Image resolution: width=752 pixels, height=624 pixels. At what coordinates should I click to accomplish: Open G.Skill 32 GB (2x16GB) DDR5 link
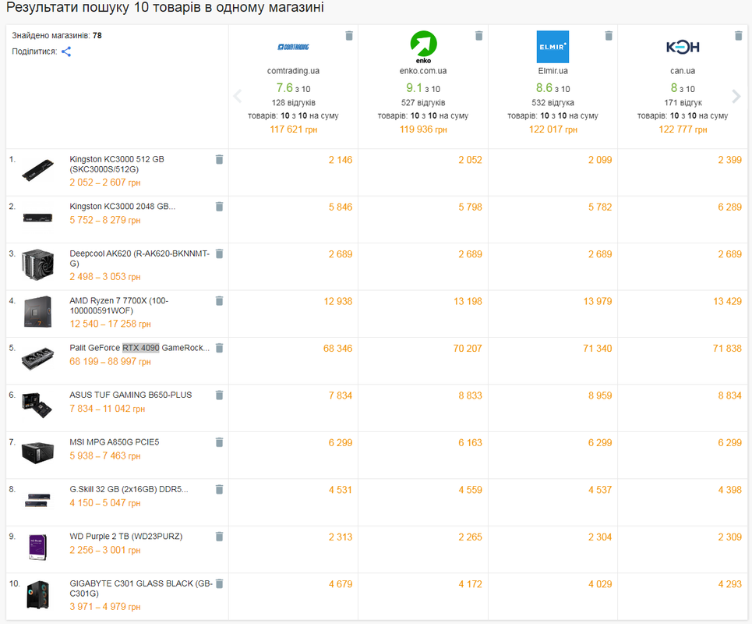pos(129,489)
